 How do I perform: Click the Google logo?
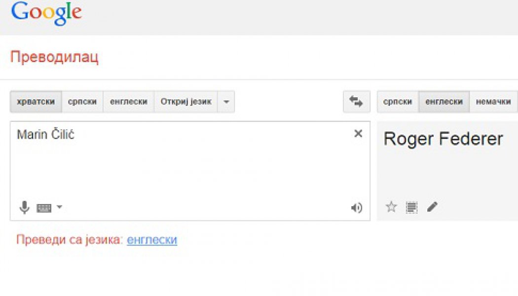[x=46, y=12]
